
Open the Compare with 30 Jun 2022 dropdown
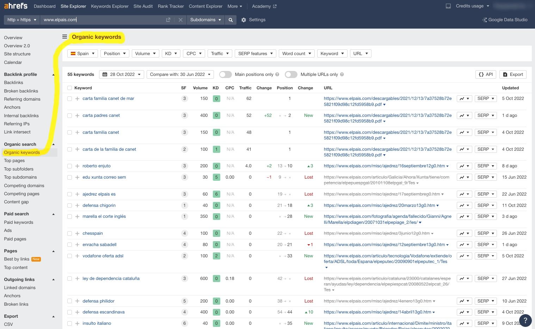(x=180, y=74)
